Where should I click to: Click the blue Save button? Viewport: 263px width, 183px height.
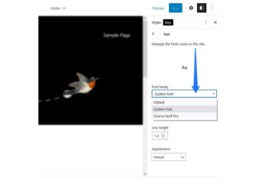tap(175, 8)
